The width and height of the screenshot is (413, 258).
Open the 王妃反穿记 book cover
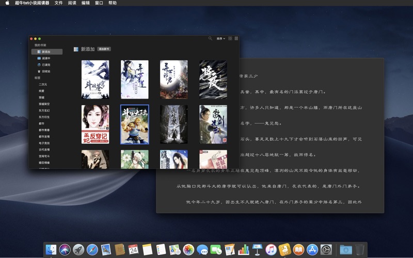95,124
